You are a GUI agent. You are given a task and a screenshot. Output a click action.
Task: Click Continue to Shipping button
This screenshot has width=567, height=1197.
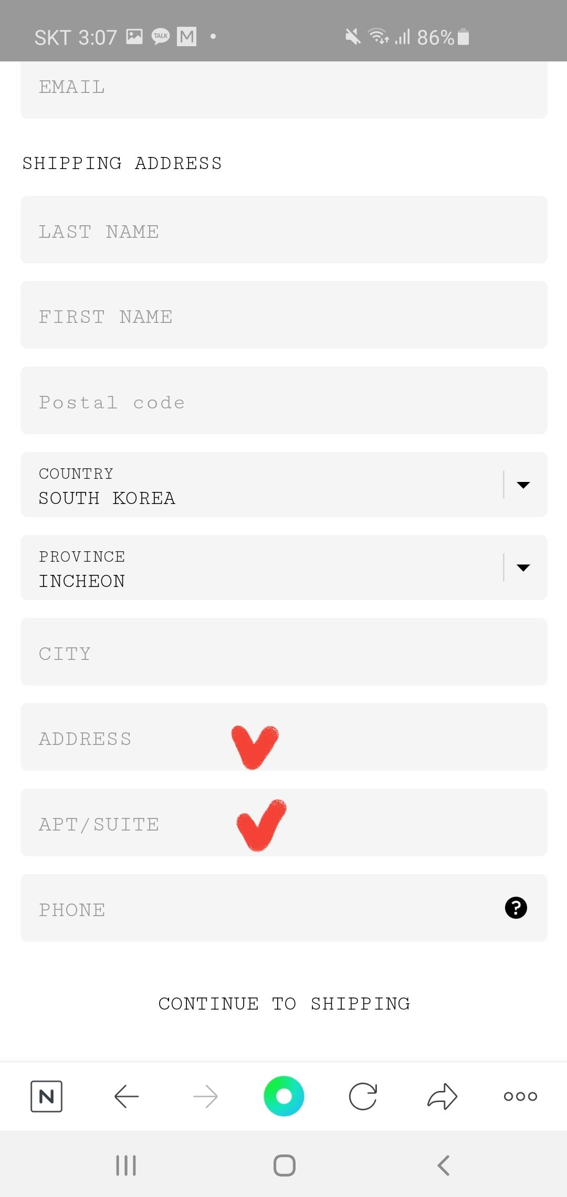(284, 1004)
